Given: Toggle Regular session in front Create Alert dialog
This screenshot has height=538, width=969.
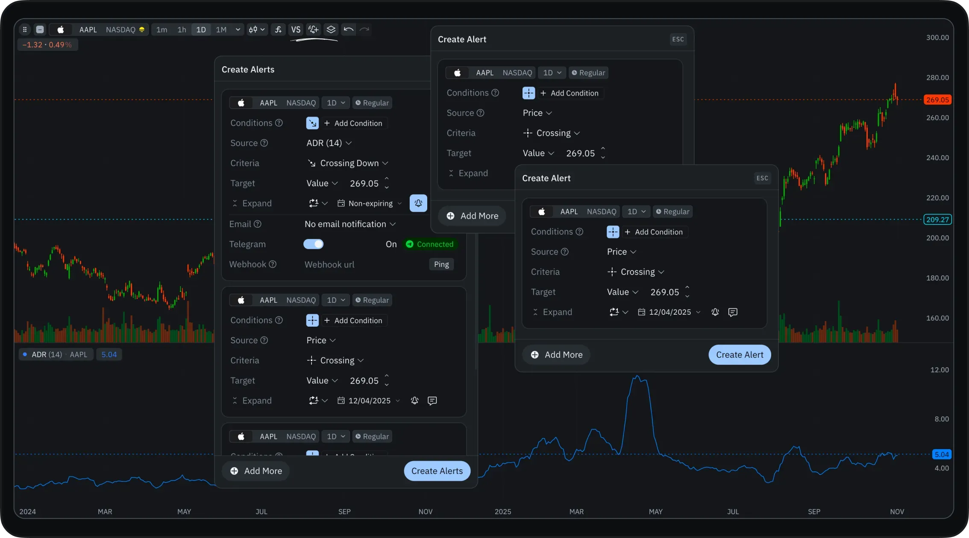Looking at the screenshot, I should point(672,212).
